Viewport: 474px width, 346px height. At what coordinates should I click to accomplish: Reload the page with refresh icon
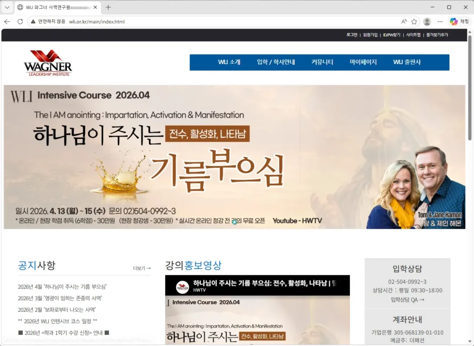(20, 21)
